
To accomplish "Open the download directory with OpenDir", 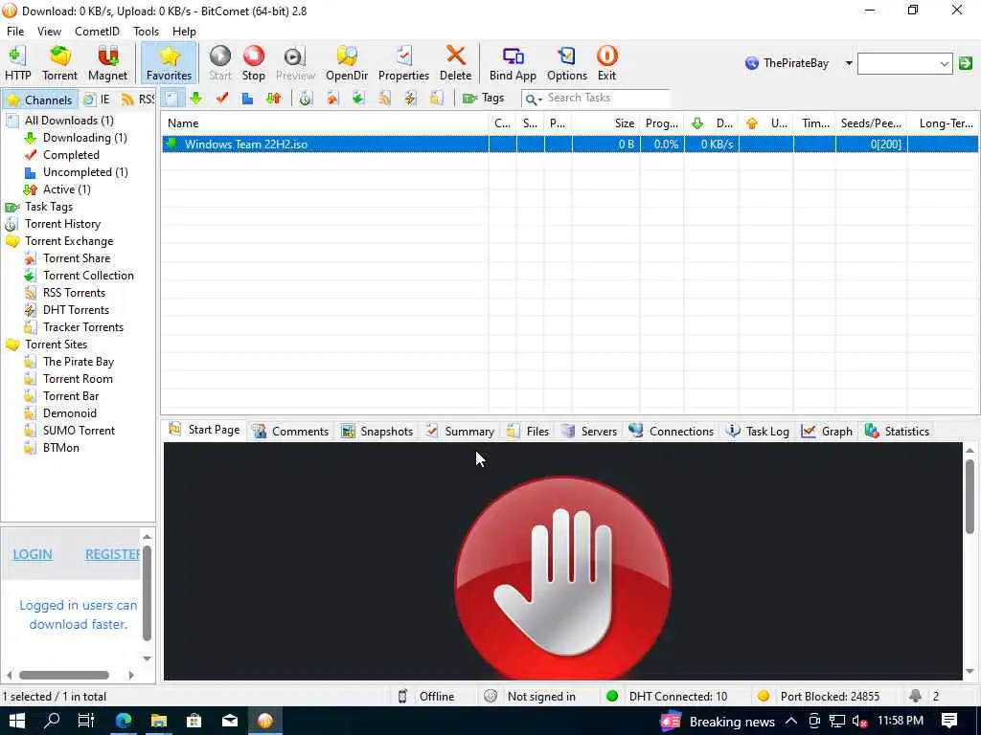I will pyautogui.click(x=347, y=63).
